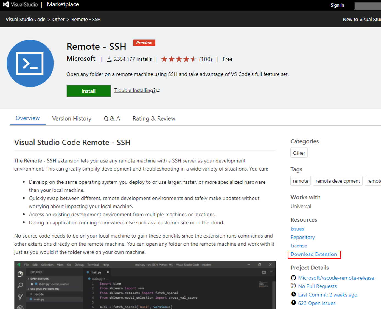The height and width of the screenshot is (309, 381).
Task: Open the No Pull Requests link
Action: tap(317, 286)
